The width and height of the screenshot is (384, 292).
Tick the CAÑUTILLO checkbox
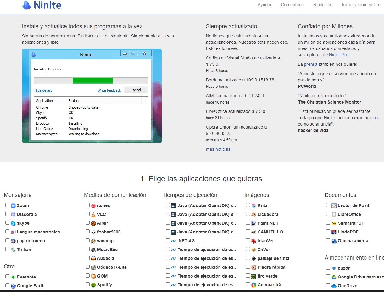pos(248,232)
